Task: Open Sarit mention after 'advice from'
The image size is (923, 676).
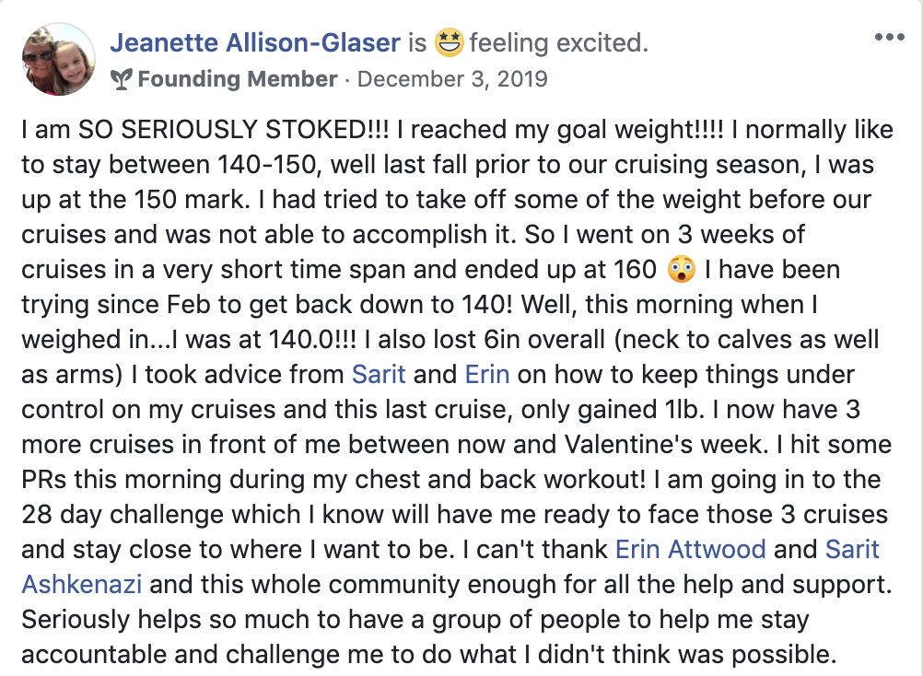Action: click(x=379, y=374)
